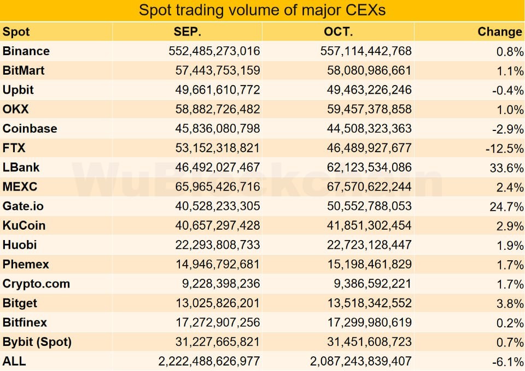Click the Change column header
This screenshot has height=371, width=525.
coord(499,32)
